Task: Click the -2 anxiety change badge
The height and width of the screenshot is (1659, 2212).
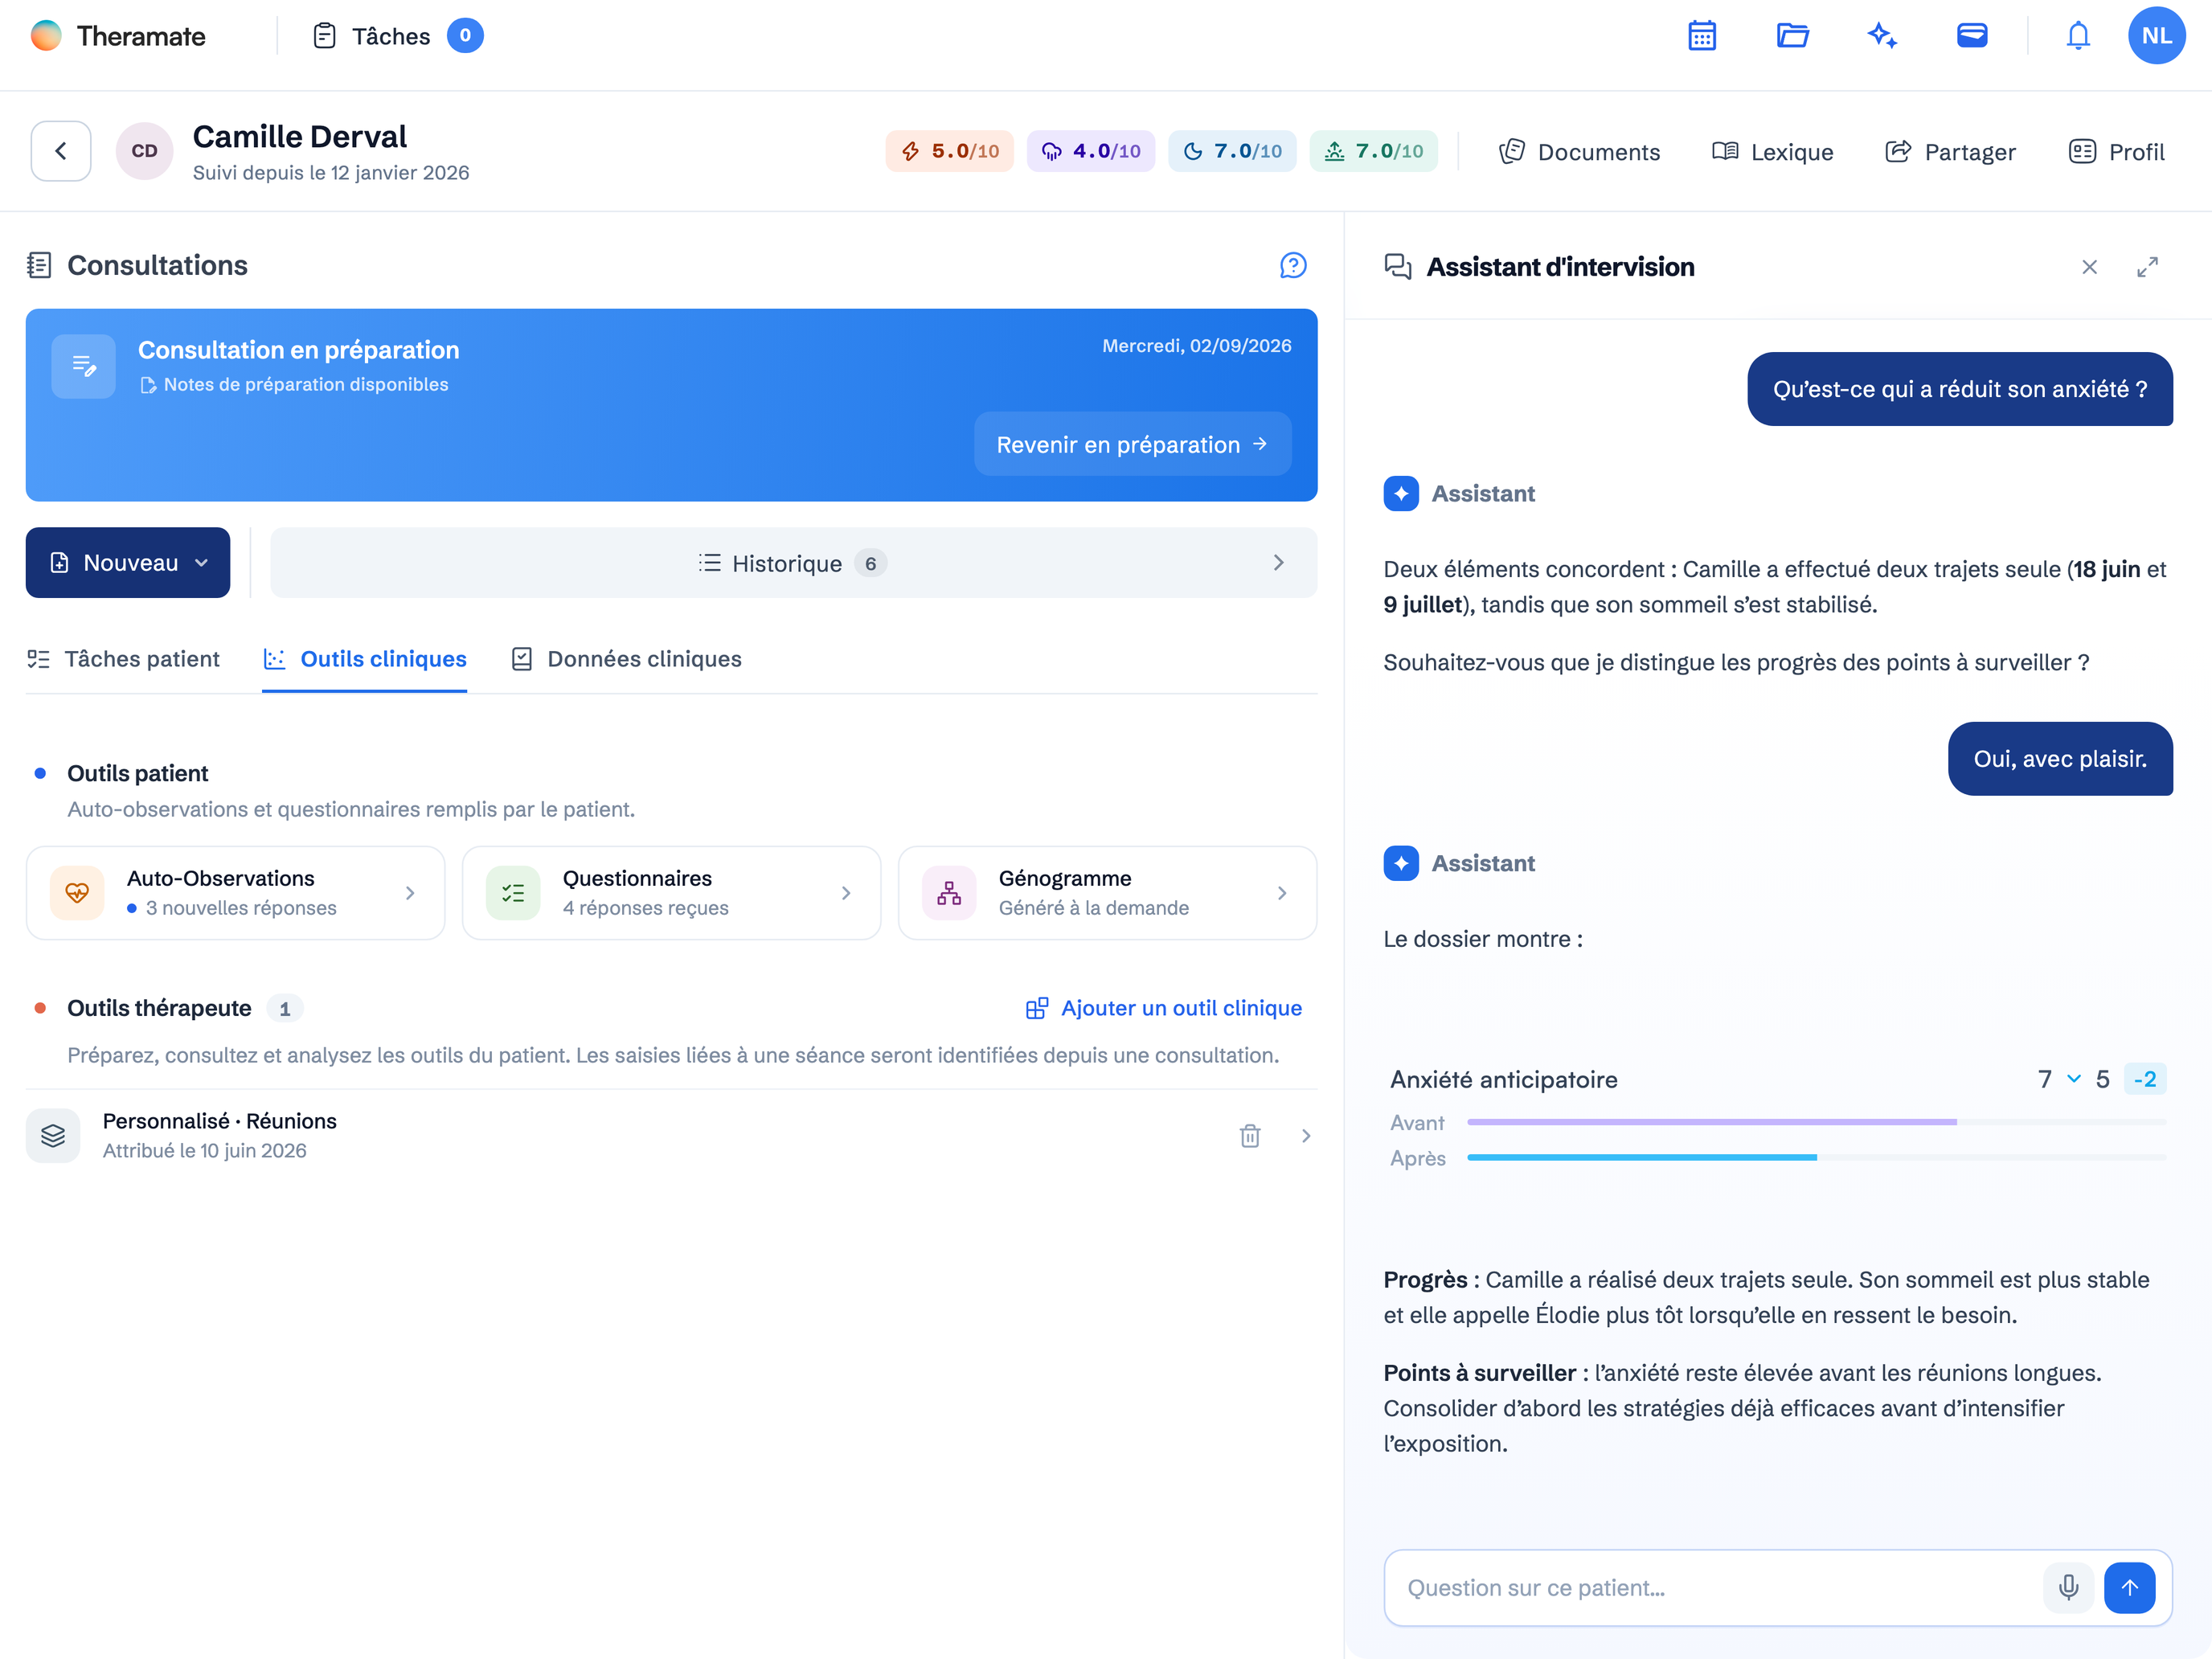Action: point(2144,1078)
